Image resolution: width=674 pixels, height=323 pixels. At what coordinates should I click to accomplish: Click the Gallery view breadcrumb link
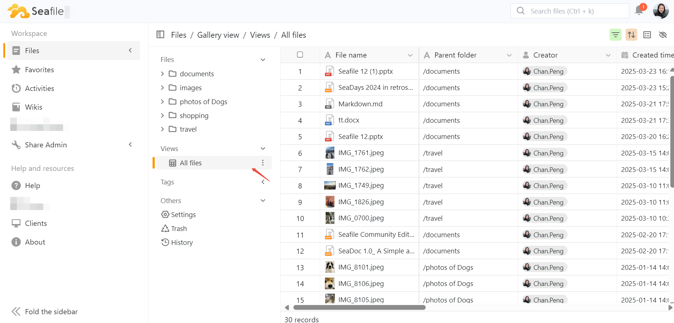(218, 35)
